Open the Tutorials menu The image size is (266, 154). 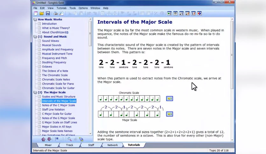61,8
